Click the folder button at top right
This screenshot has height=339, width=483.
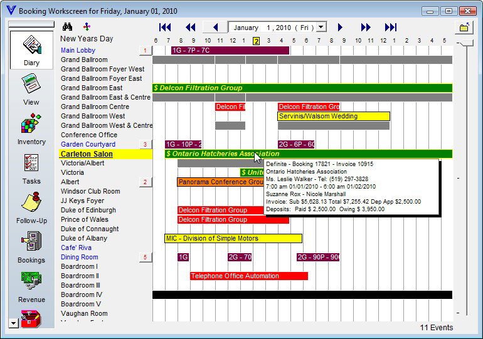[x=464, y=28]
